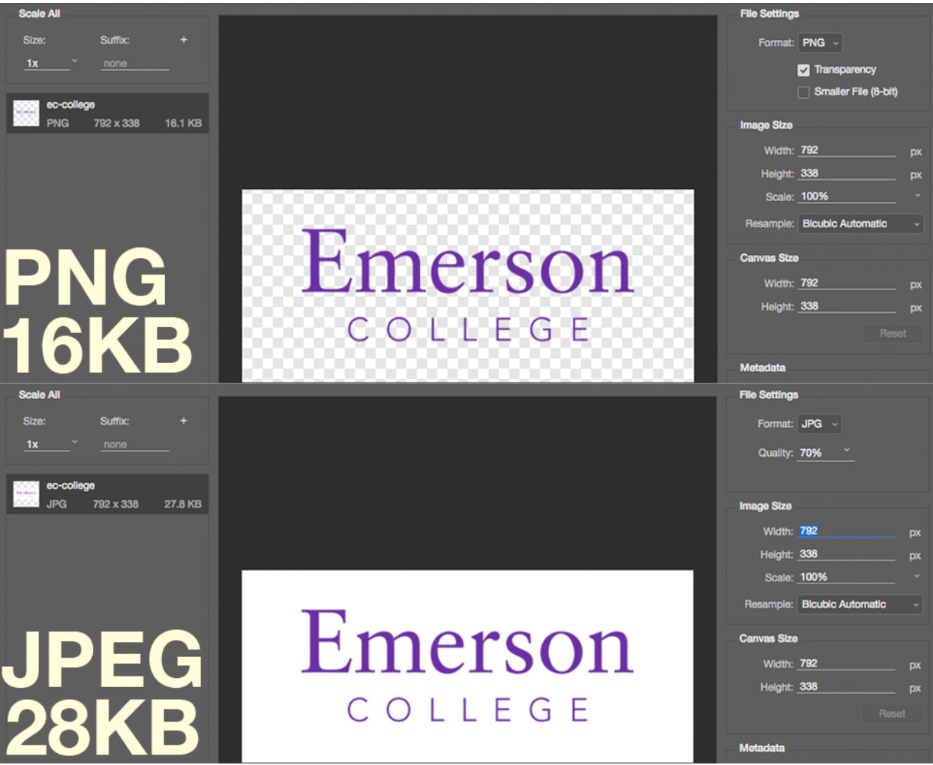Screen dimensions: 933x765
Task: Open the Scale 100% dropdown in PNG Image Size
Action: point(916,196)
